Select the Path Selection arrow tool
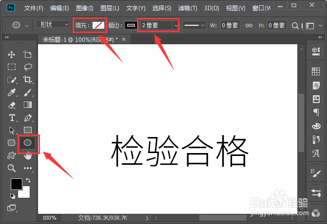327x224 pixels. click(12, 130)
